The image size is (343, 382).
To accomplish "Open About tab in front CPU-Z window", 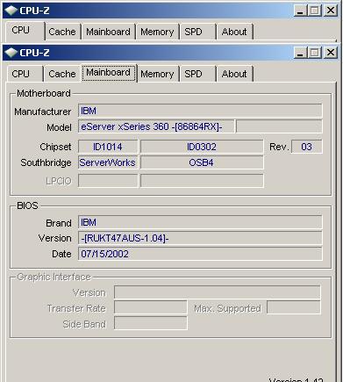I will (234, 74).
